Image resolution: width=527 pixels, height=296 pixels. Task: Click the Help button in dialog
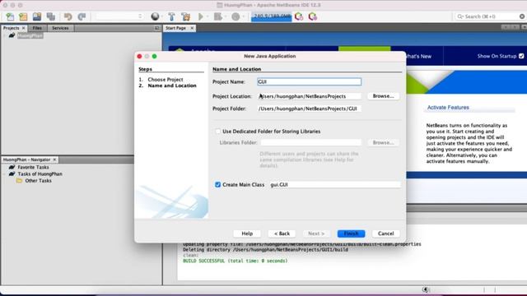(247, 234)
